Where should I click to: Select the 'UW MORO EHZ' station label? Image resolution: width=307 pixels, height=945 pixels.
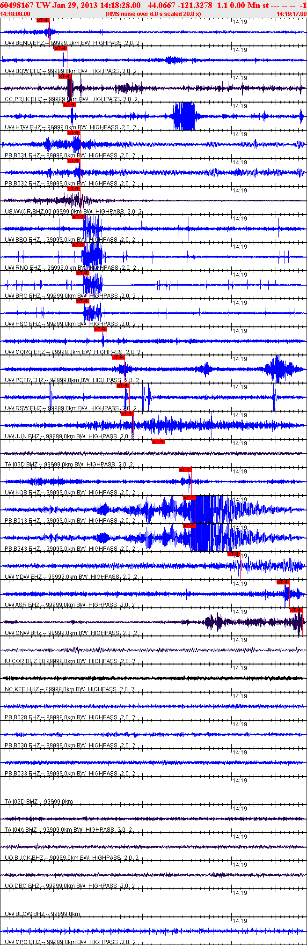(x=25, y=352)
